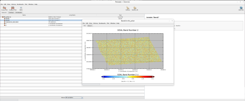The width and height of the screenshot is (245, 101).
Task: Click the 'NISAR L2 GSLC Product' cell
Action: coord(55,17)
